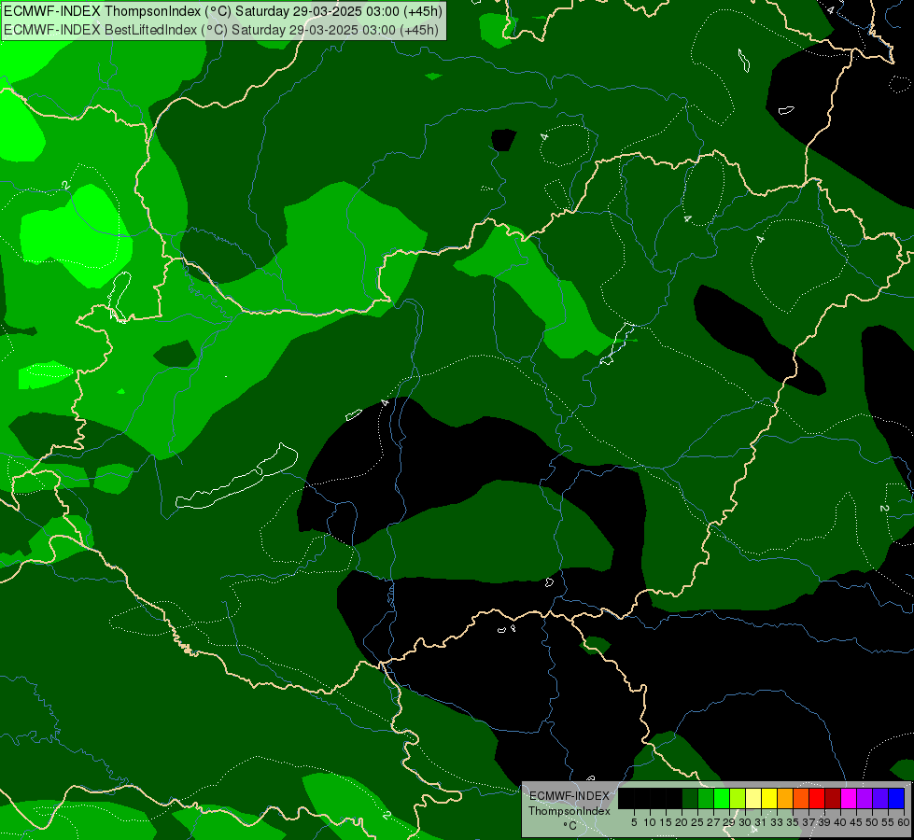Click the legend tick value 10
The width and height of the screenshot is (914, 840).
click(x=650, y=822)
